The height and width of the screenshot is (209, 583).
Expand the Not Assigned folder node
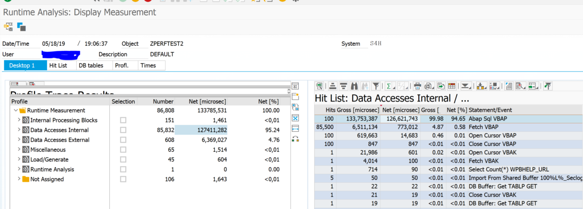tap(19, 179)
